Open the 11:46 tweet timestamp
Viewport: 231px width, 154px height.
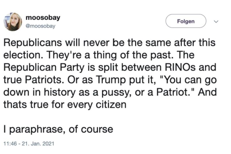click(10, 144)
